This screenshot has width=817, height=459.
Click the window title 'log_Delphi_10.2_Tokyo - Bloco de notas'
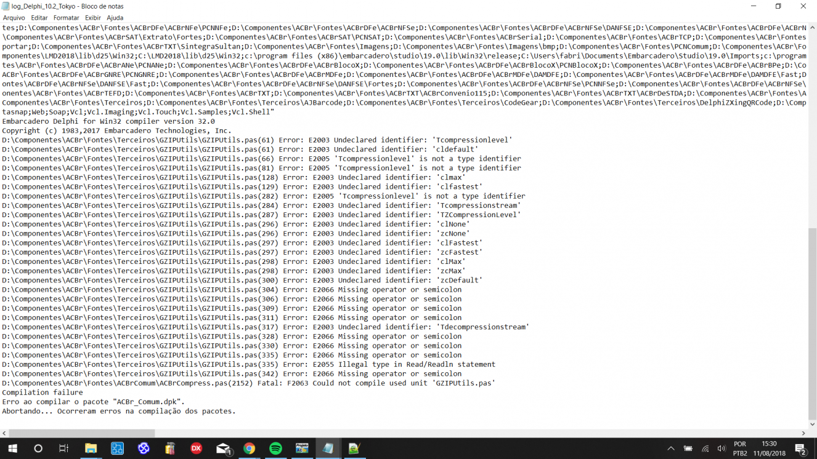pyautogui.click(x=68, y=6)
